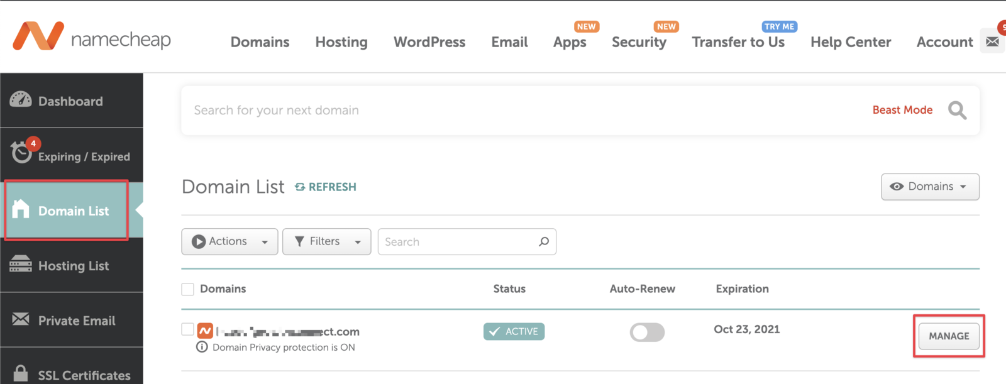Click the domain list Search field
The width and height of the screenshot is (1006, 384).
[x=459, y=242]
